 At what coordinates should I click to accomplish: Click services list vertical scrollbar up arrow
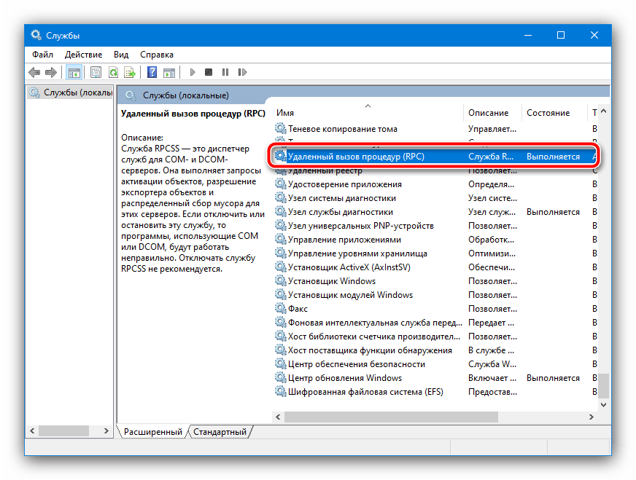(604, 111)
